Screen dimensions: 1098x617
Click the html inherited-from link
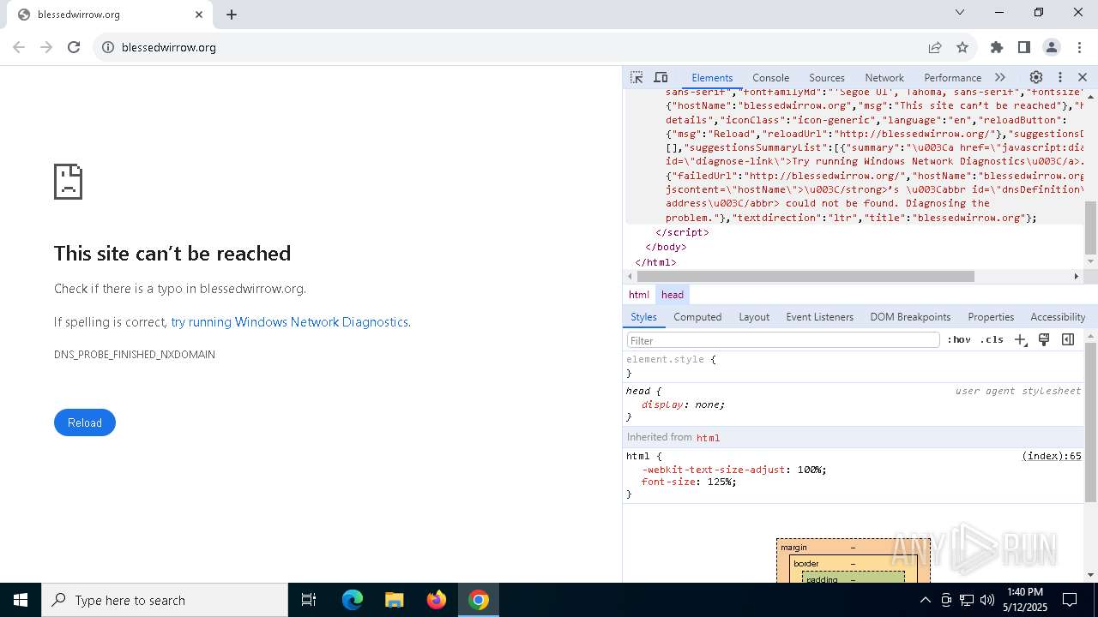coord(708,437)
